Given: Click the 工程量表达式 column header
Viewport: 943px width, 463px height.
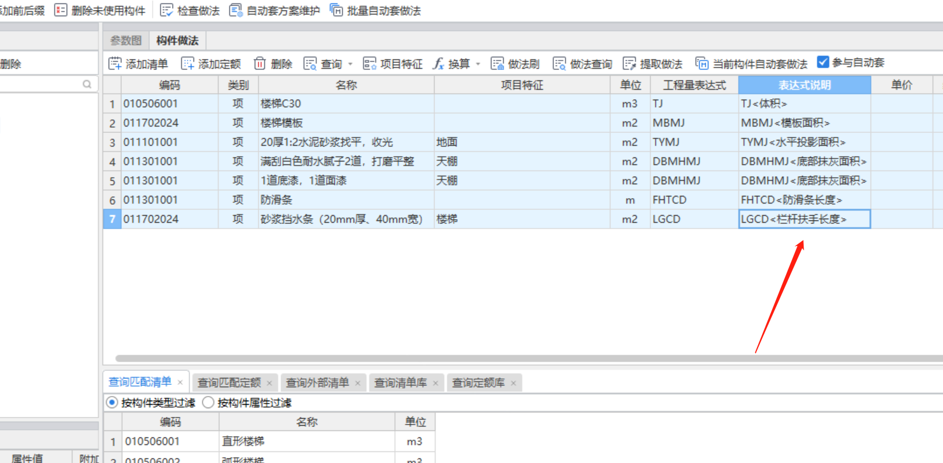Looking at the screenshot, I should click(694, 85).
